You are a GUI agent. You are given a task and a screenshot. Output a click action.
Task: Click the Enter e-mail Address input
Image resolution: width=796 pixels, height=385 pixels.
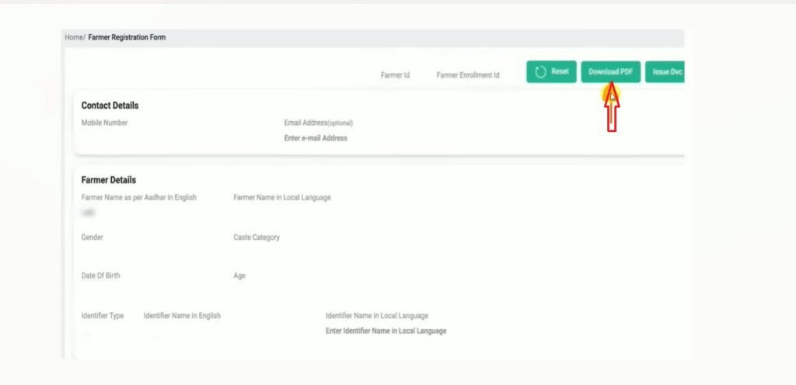coord(316,138)
